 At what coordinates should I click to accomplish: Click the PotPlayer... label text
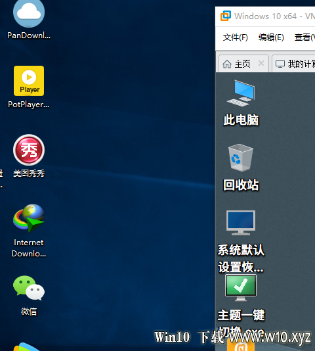29,105
